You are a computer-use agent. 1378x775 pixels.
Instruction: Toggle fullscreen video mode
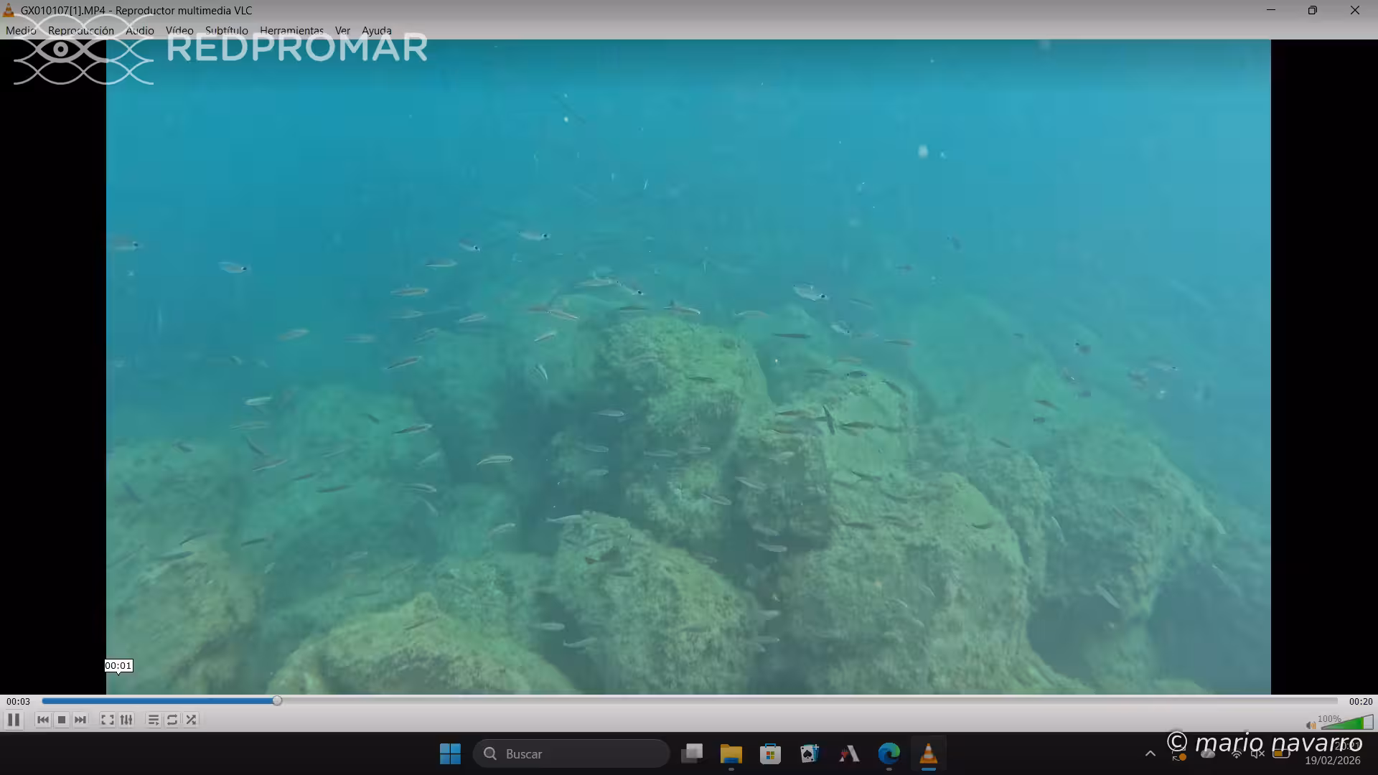107,720
